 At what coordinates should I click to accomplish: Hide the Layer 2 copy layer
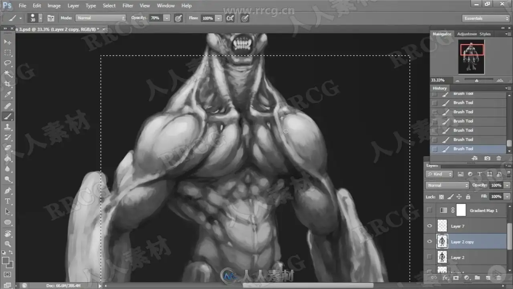pos(430,242)
